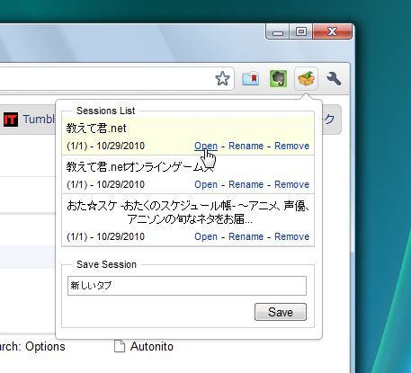Open the おた☆スケ session

point(206,236)
